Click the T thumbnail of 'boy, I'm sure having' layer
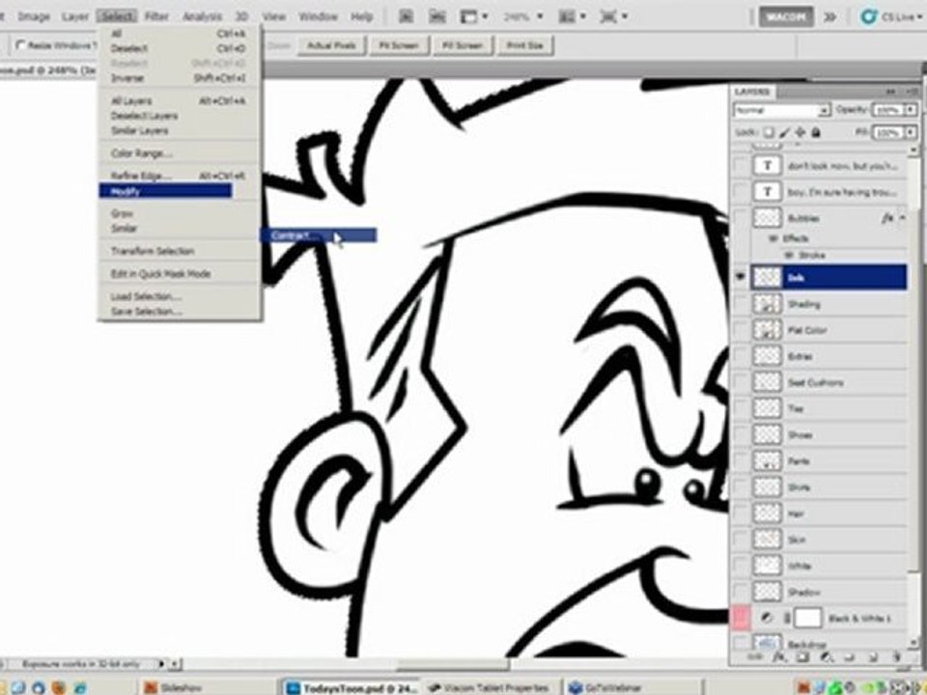This screenshot has width=927, height=695. click(x=768, y=191)
